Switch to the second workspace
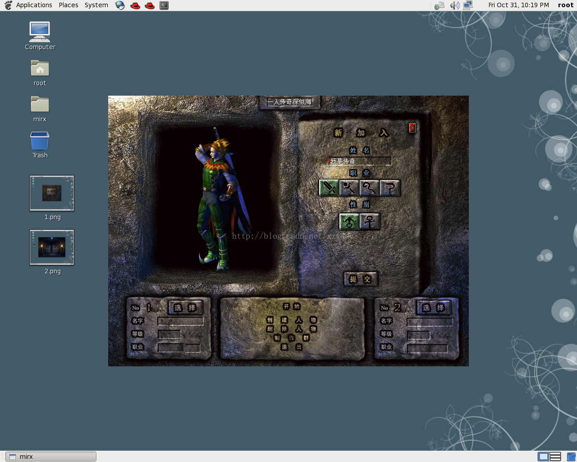The height and width of the screenshot is (462, 577). pyautogui.click(x=555, y=457)
